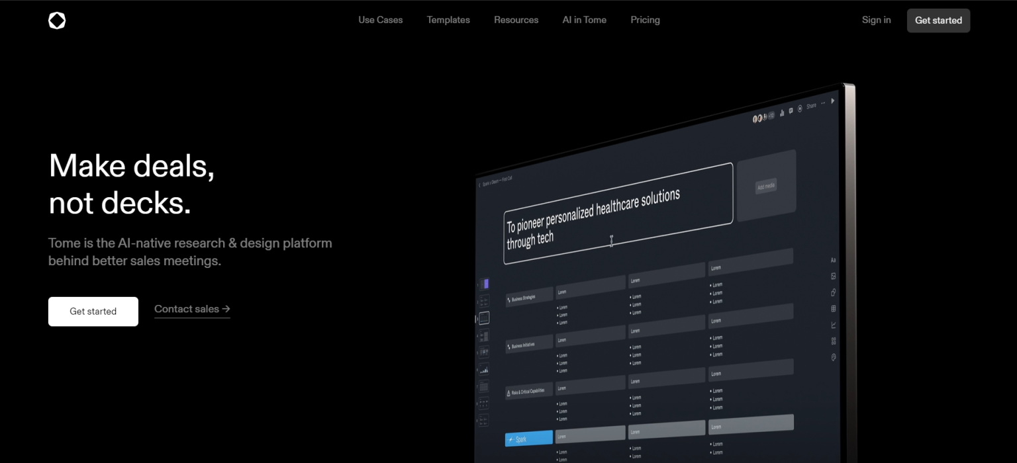Image resolution: width=1017 pixels, height=463 pixels.
Task: Click the record icon in mockup toolbar
Action: click(800, 108)
